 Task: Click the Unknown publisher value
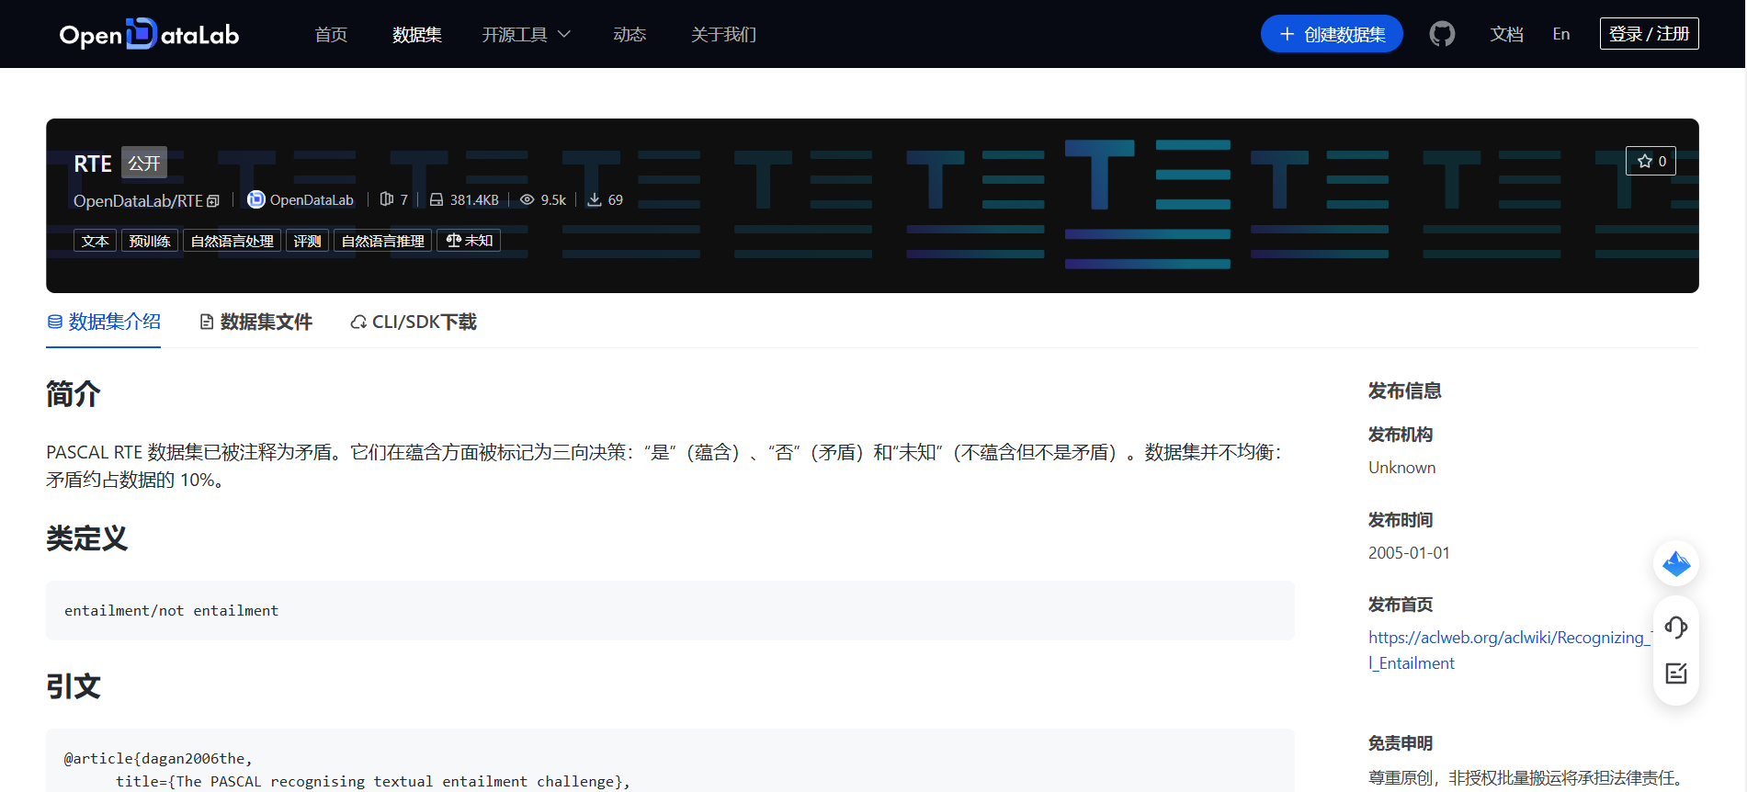coord(1401,468)
